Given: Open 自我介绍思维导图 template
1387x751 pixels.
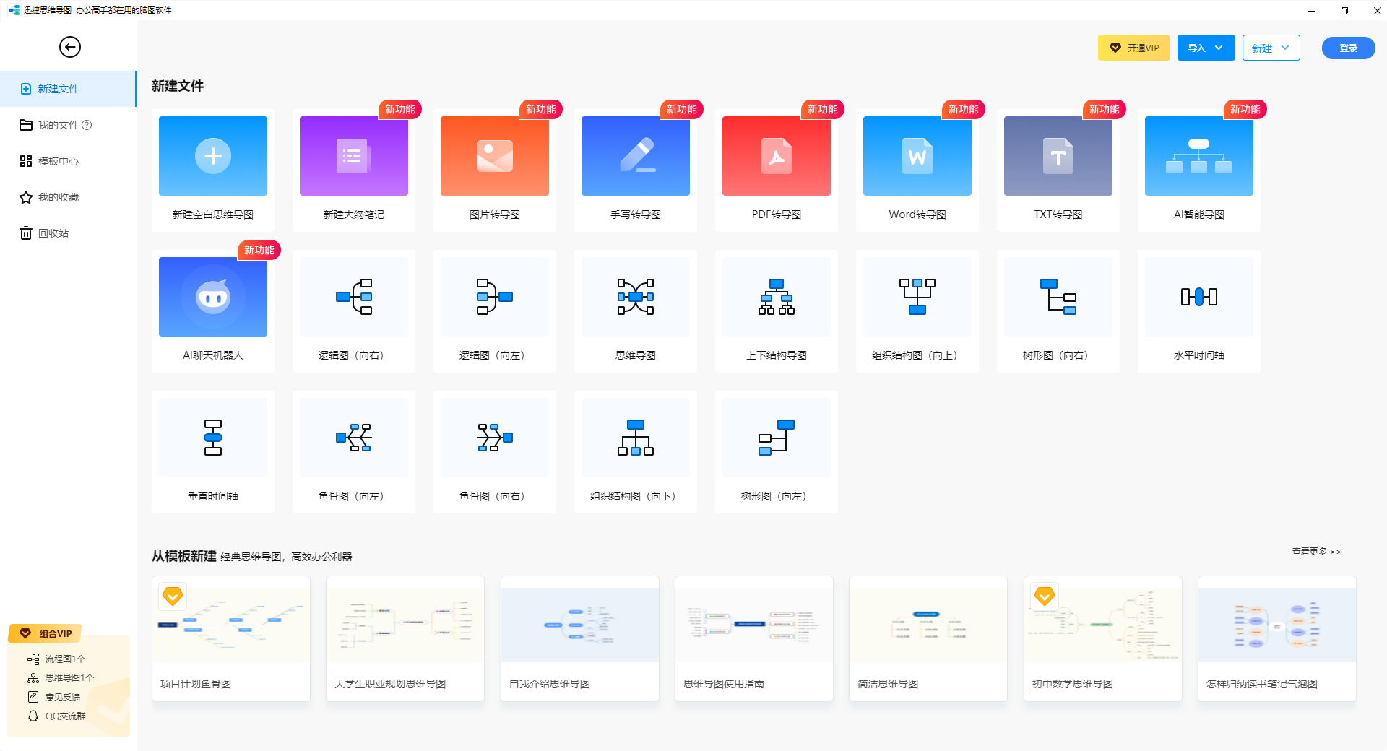Looking at the screenshot, I should pos(580,638).
